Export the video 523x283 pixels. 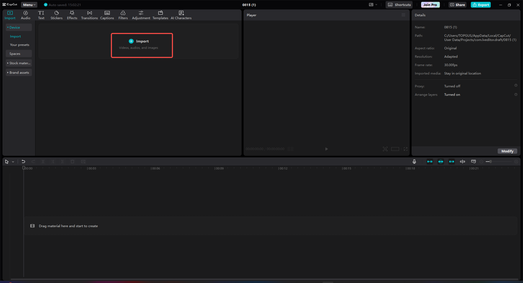(481, 5)
